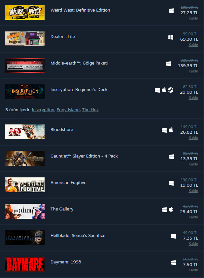The width and height of the screenshot is (204, 278).
Task: Open the Hellblade: Senua's Sacrifice title
Action: point(78,235)
